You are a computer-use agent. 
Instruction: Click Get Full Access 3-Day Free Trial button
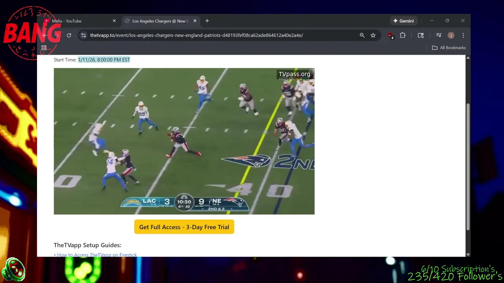[x=184, y=227]
